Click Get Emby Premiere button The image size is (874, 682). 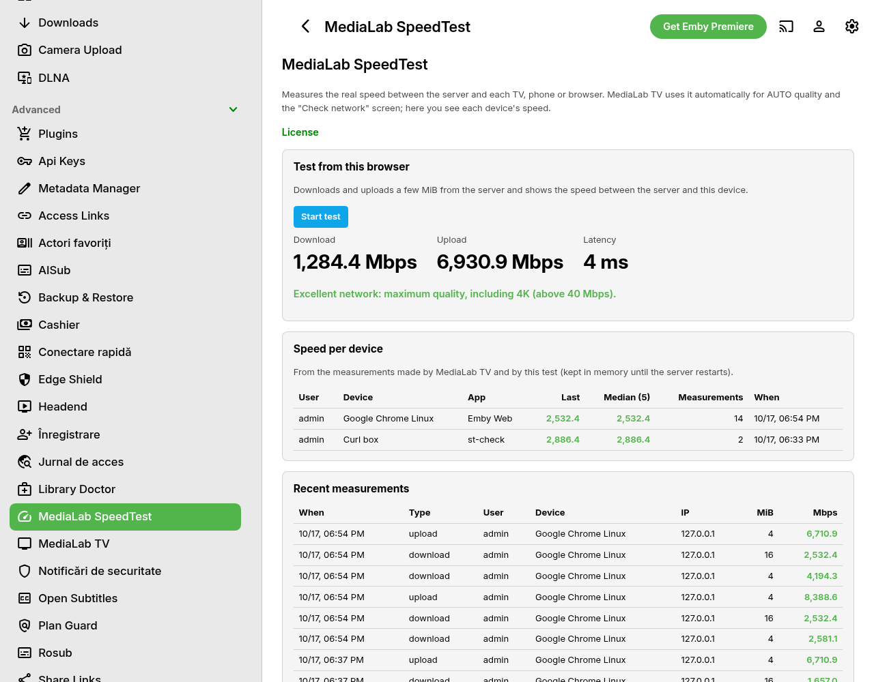[708, 27]
